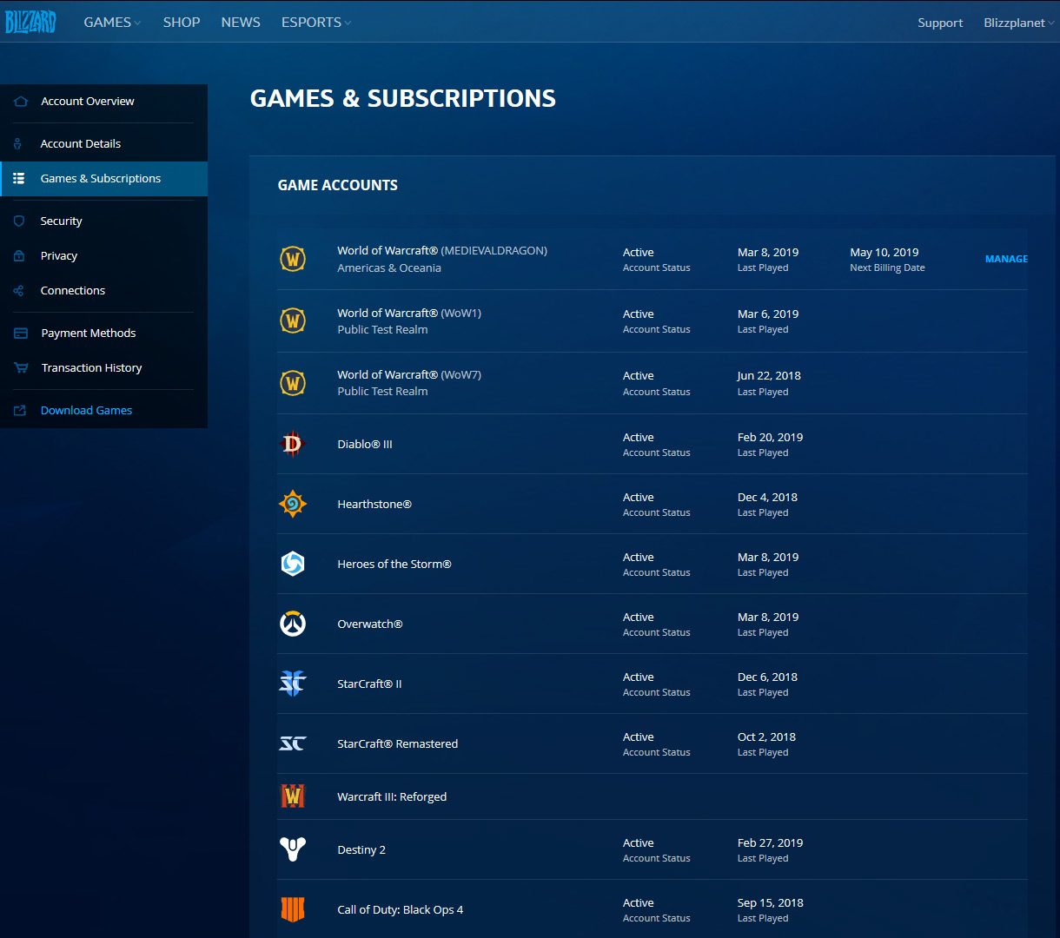This screenshot has width=1060, height=938.
Task: Click the Call of Duty Black Ops 4 icon
Action: point(293,909)
